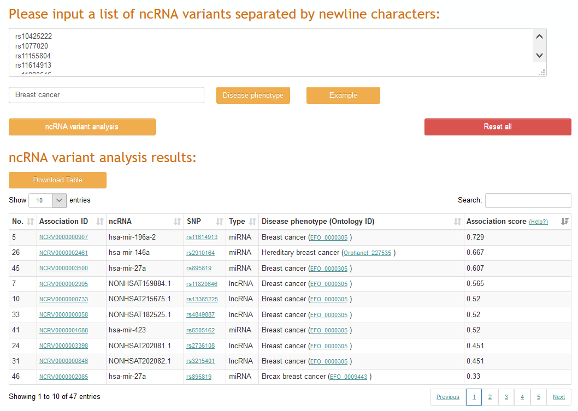This screenshot has height=411, width=578.
Task: Go to page 2 of results
Action: [x=489, y=397]
